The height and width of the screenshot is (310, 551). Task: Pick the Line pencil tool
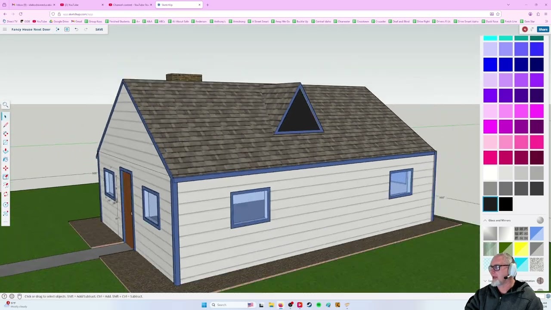tap(5, 125)
